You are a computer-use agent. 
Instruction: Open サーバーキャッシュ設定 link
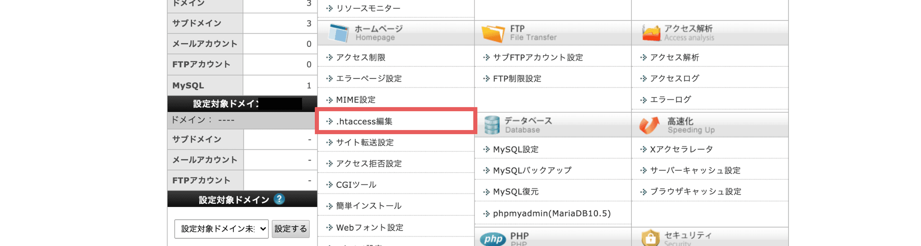pyautogui.click(x=695, y=170)
